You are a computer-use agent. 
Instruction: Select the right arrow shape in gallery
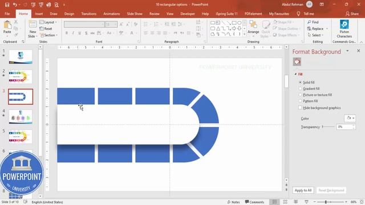coord(234,28)
